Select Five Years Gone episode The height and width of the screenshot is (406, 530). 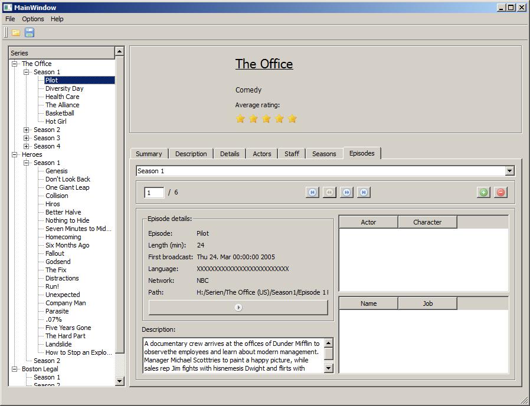68,328
